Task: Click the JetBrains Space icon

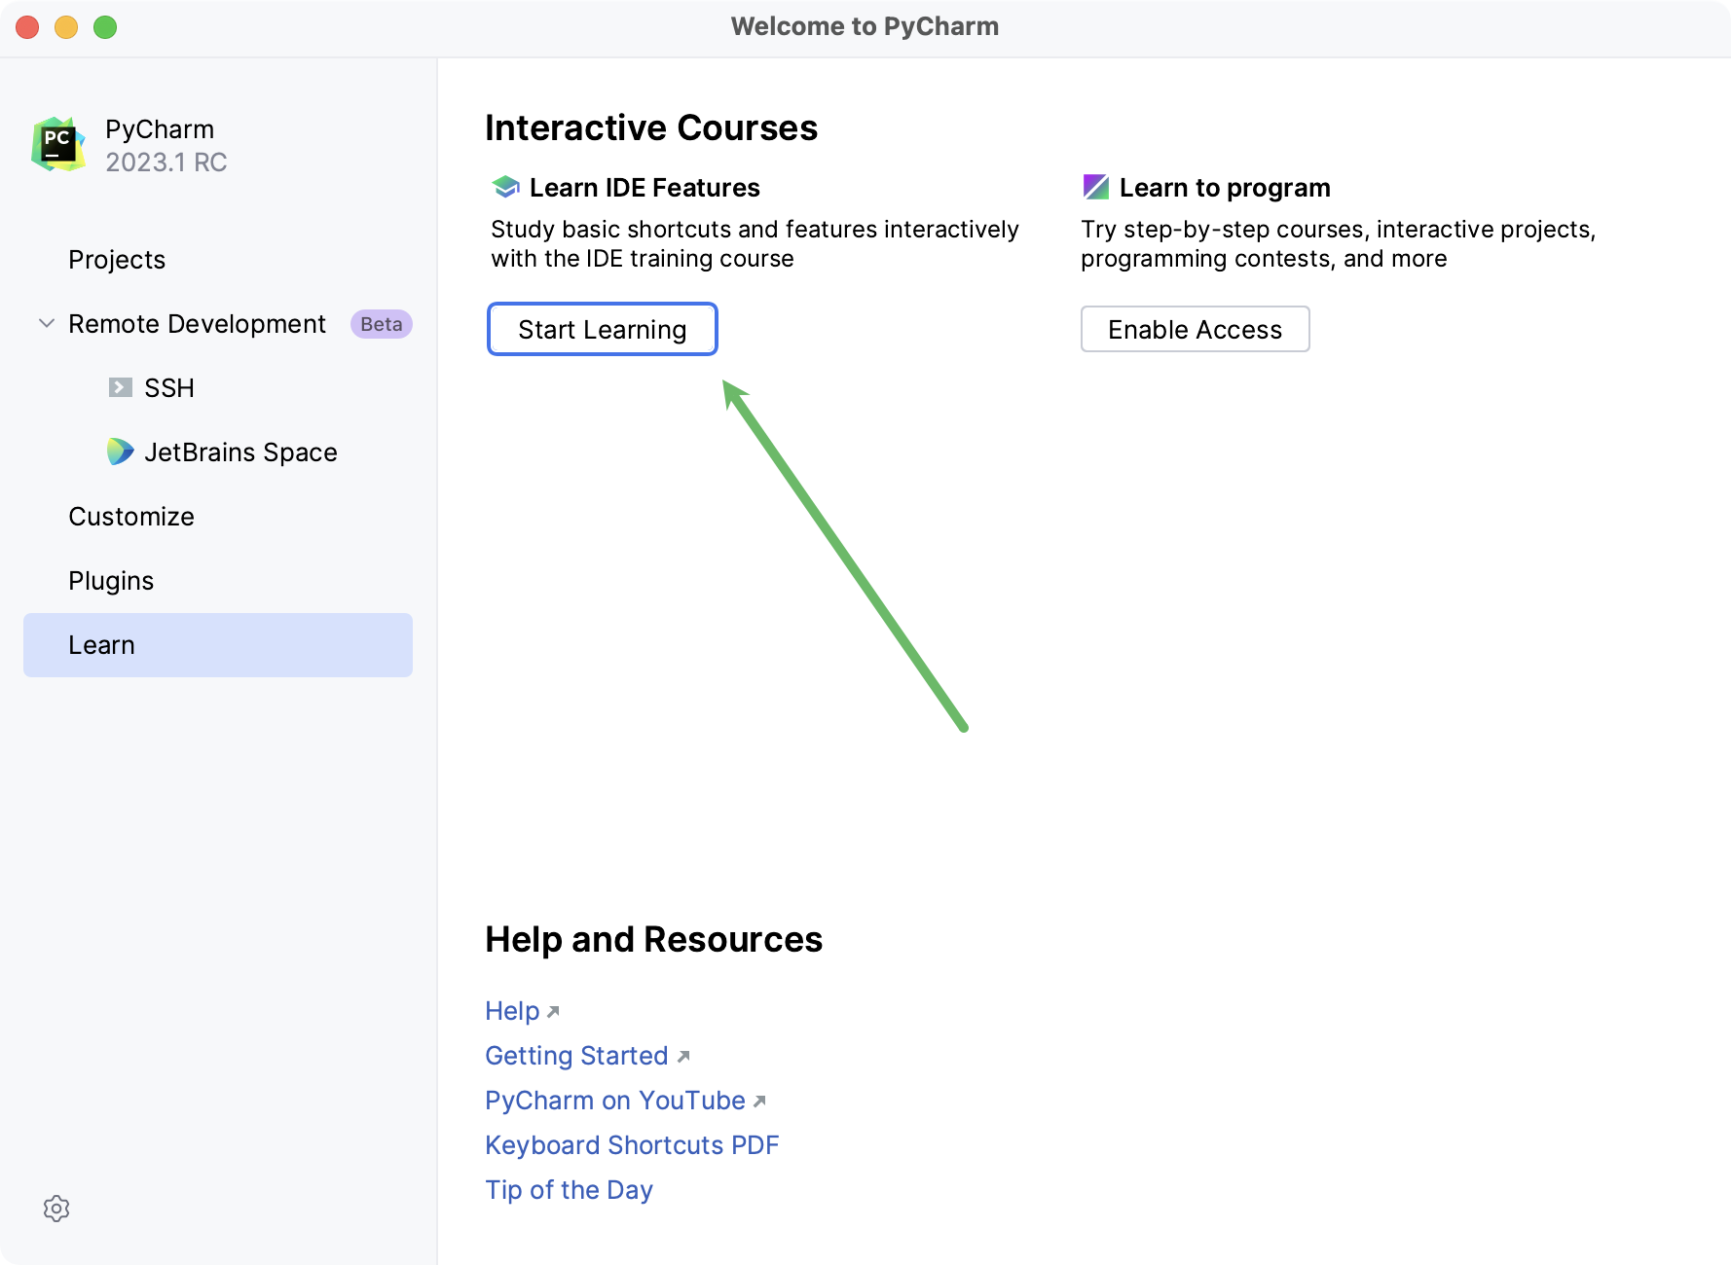Action: point(120,452)
